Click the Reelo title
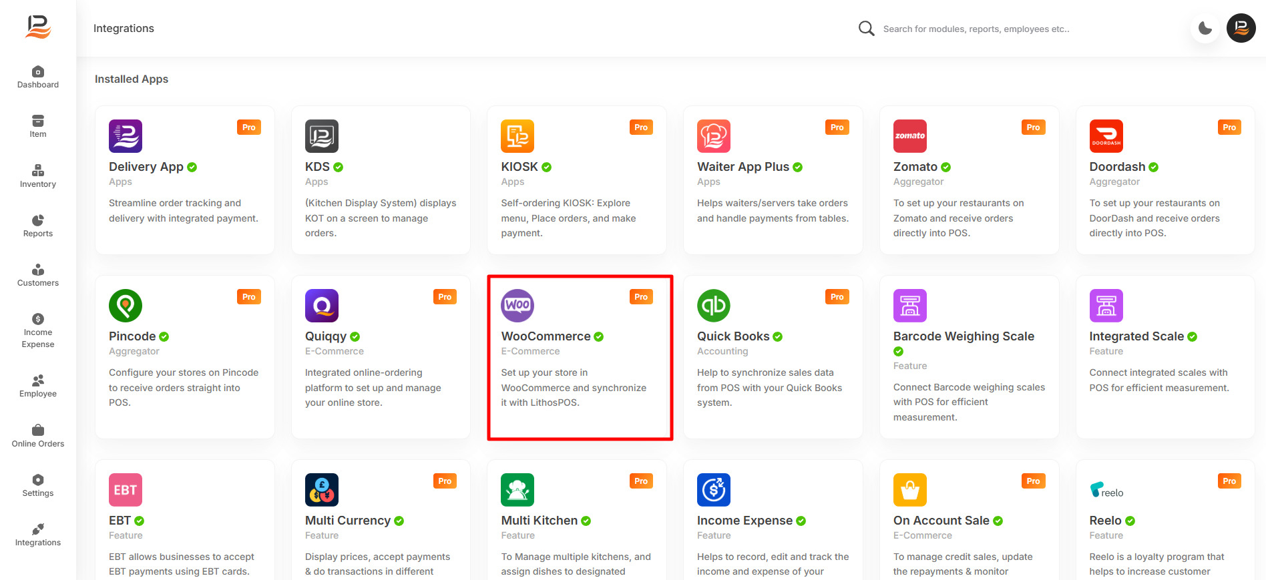 pyautogui.click(x=1106, y=521)
